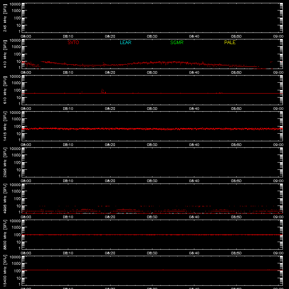Viewport: 289px width, 289px height.
Task: Click the cyan LEAR station label
Action: coord(125,42)
